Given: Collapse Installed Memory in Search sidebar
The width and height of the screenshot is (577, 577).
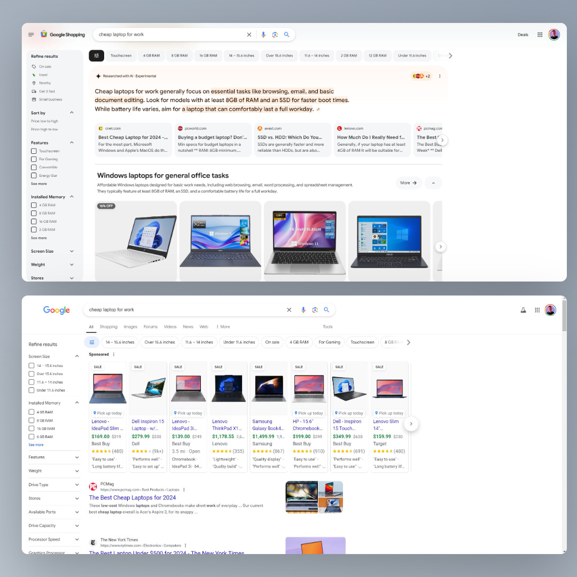Looking at the screenshot, I should click(x=77, y=403).
